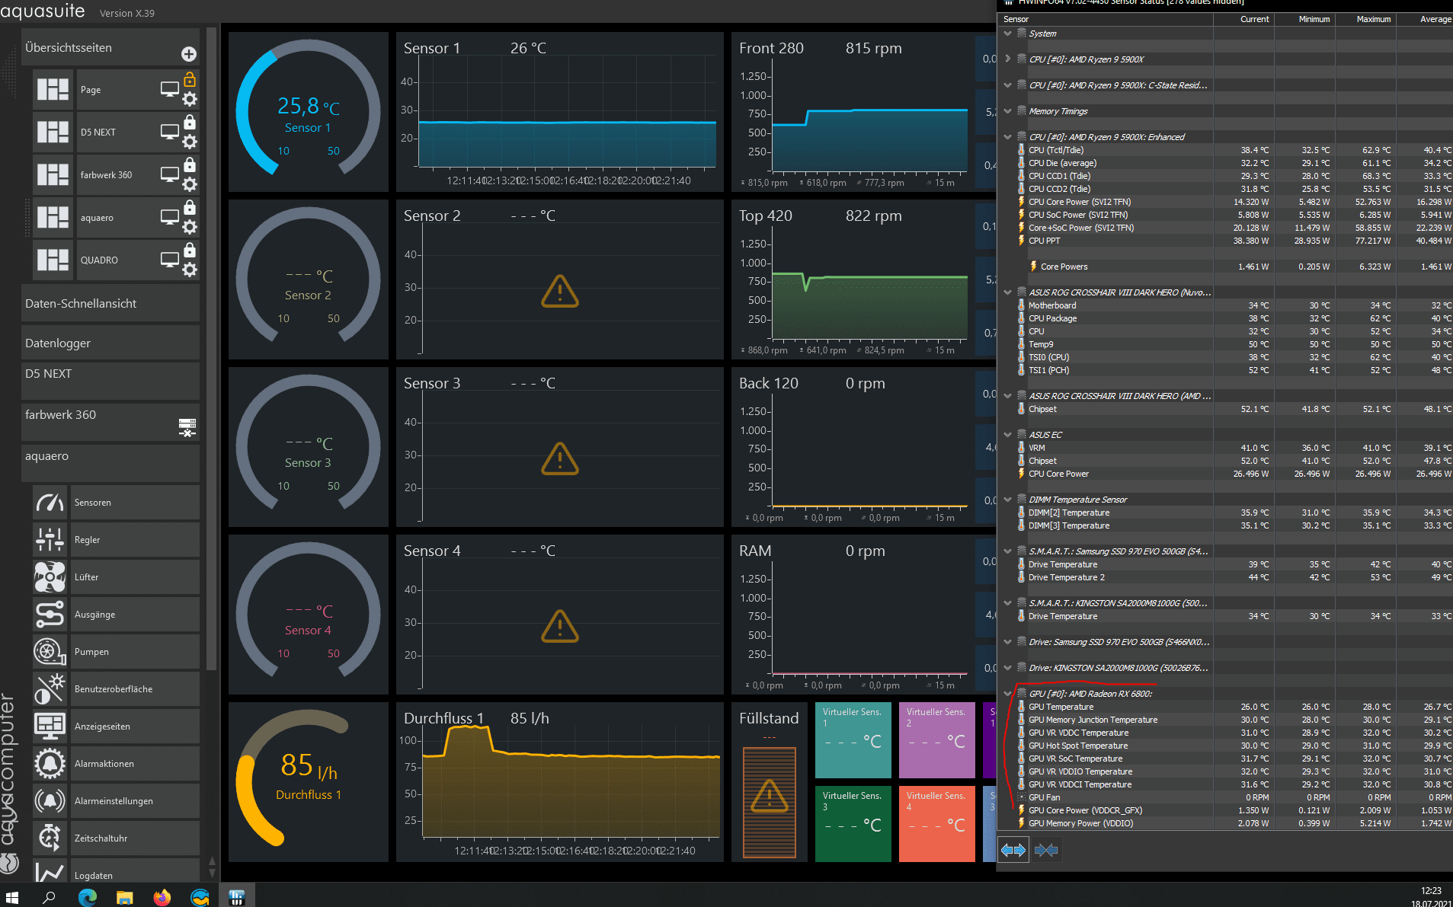Open Anzeigeseiten display icon
1453x907 pixels.
click(x=50, y=727)
